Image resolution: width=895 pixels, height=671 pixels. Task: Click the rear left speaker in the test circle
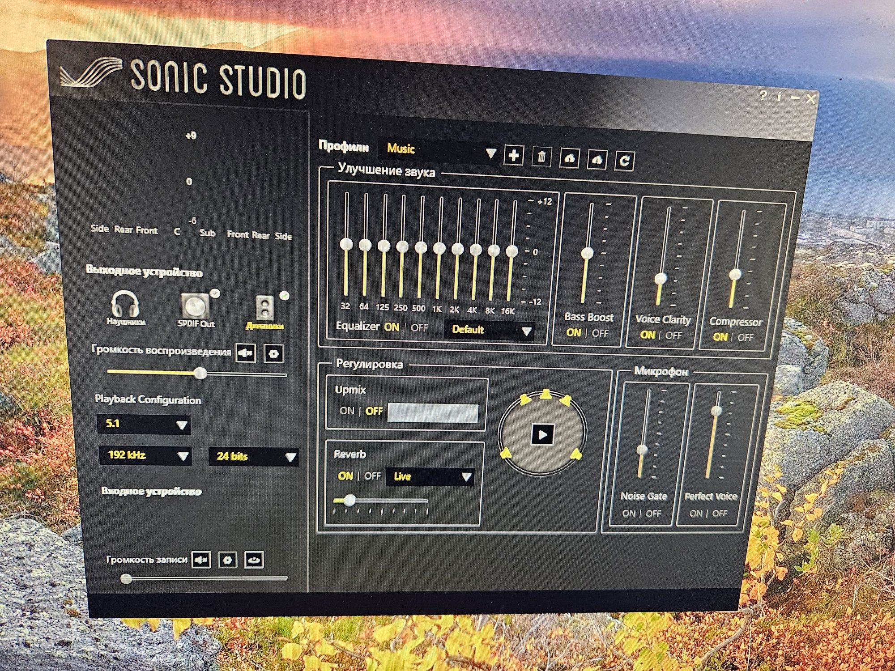point(506,453)
